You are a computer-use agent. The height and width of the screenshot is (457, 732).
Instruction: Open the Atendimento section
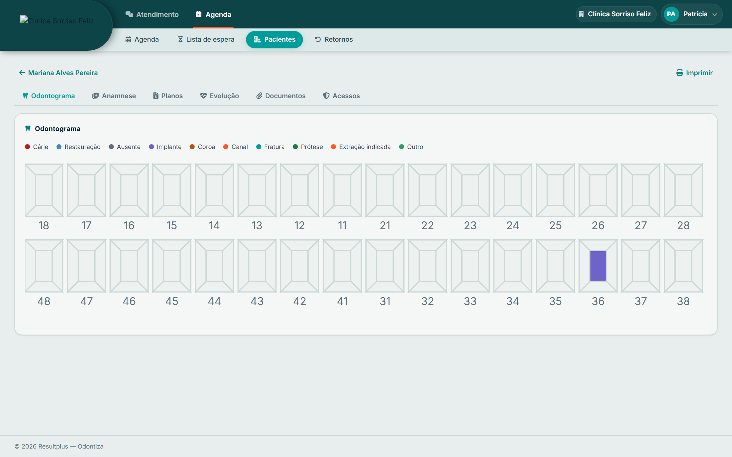[x=152, y=14]
